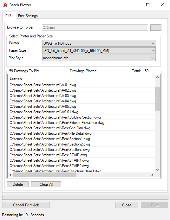Open the Plot Style monochrome.ctb dropdown
The width and height of the screenshot is (170, 220).
pyautogui.click(x=99, y=58)
